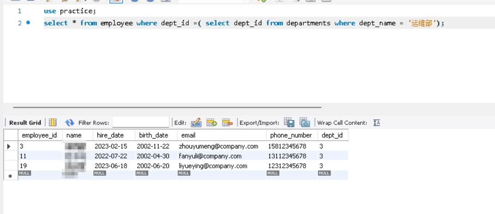Click the result grid layout icon beside Result Grid
495x214 pixels.
click(x=53, y=122)
